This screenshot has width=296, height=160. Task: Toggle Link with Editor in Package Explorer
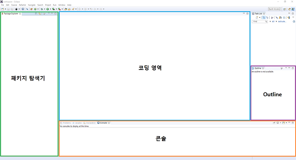pyautogui.click(x=39, y=14)
